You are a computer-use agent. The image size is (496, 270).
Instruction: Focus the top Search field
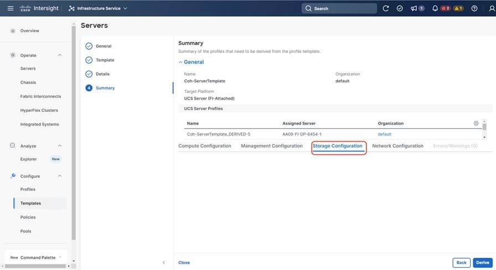(339, 8)
